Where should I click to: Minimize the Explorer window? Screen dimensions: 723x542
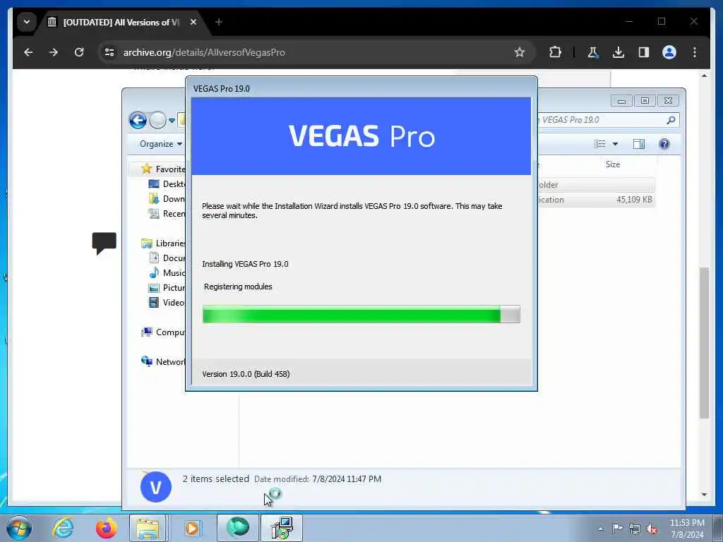pyautogui.click(x=621, y=100)
